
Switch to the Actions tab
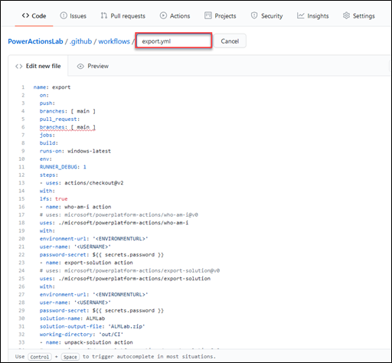click(x=175, y=16)
